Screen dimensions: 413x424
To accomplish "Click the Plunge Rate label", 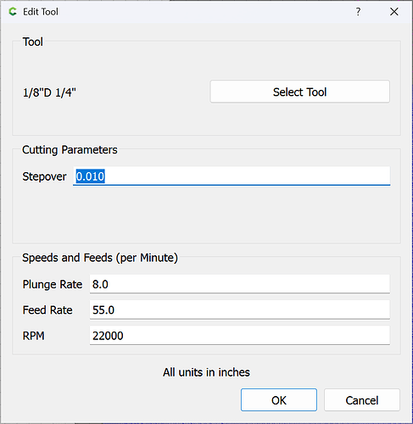I will point(53,284).
